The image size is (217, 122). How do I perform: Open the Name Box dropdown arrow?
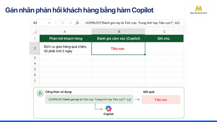pos(49,23)
